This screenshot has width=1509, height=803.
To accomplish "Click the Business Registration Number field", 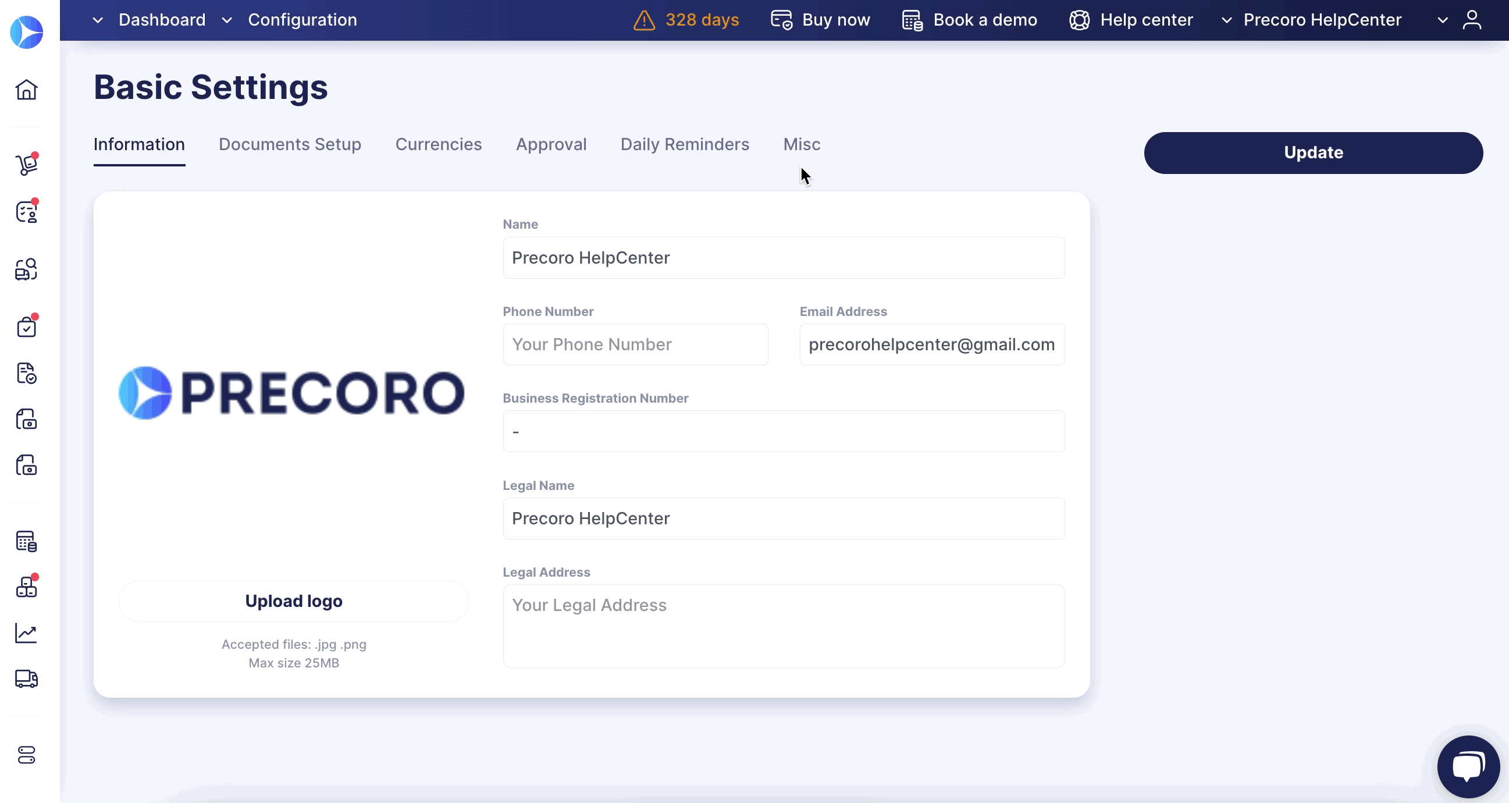I will (784, 431).
